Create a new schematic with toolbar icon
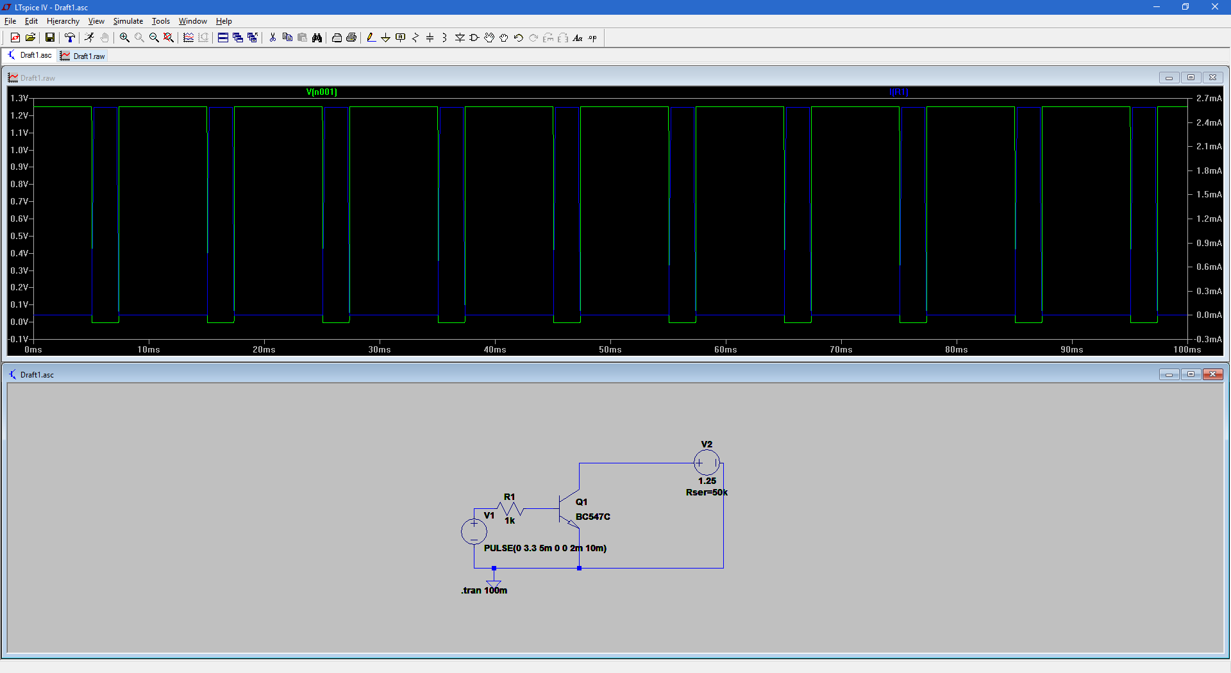1231x673 pixels. [x=15, y=38]
